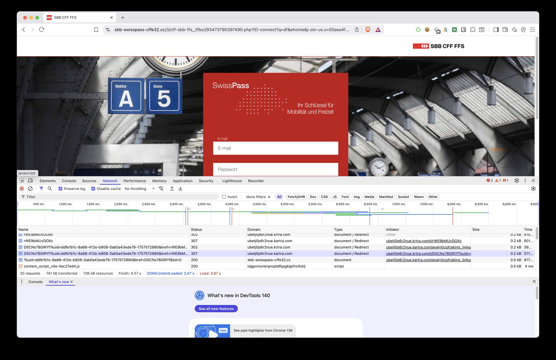The image size is (556, 360).
Task: Open the extensions puzzle icon
Action: 473,30
